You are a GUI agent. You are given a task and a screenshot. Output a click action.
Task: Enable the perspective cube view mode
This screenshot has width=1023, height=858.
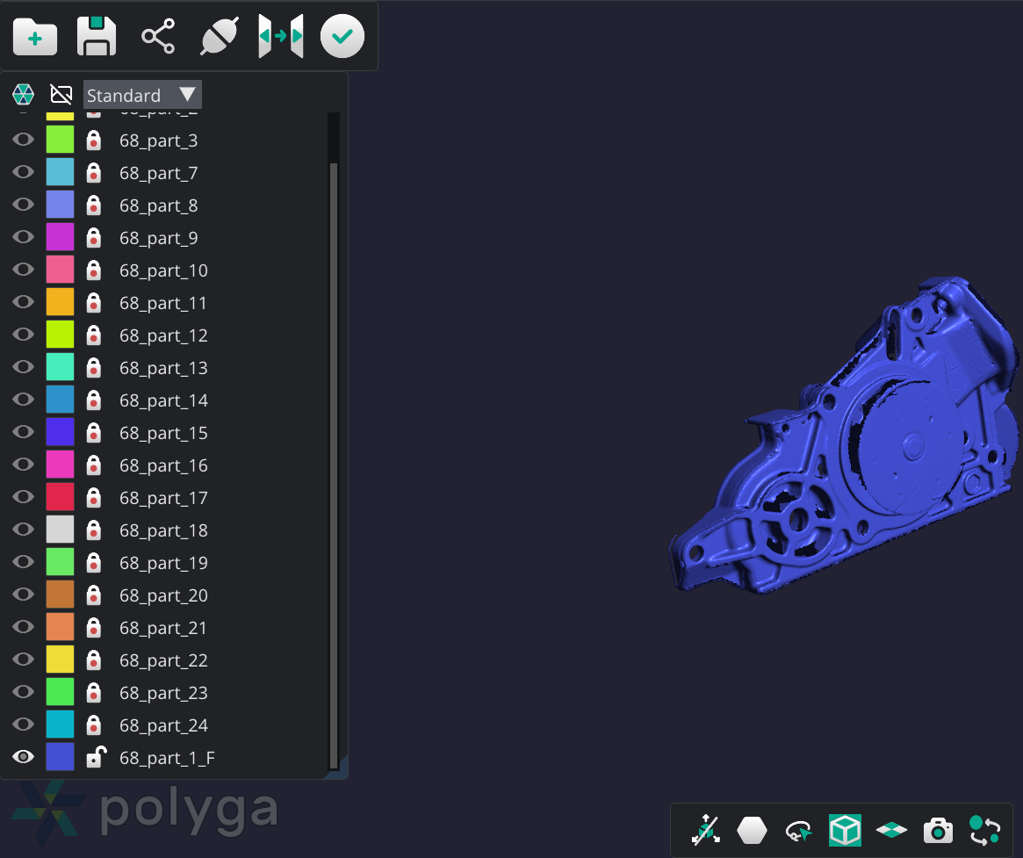(x=845, y=829)
